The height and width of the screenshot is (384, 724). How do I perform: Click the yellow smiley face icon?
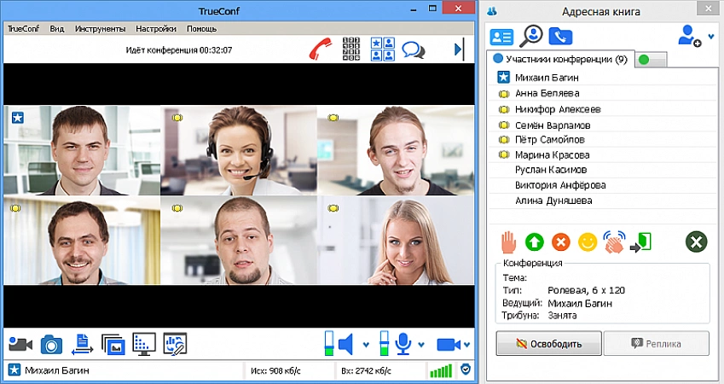tap(587, 241)
